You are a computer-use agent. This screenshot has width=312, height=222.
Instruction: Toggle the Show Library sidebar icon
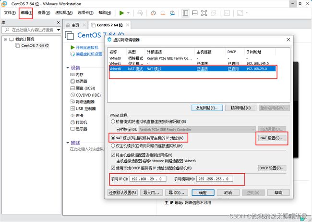pyautogui.click(x=185, y=13)
